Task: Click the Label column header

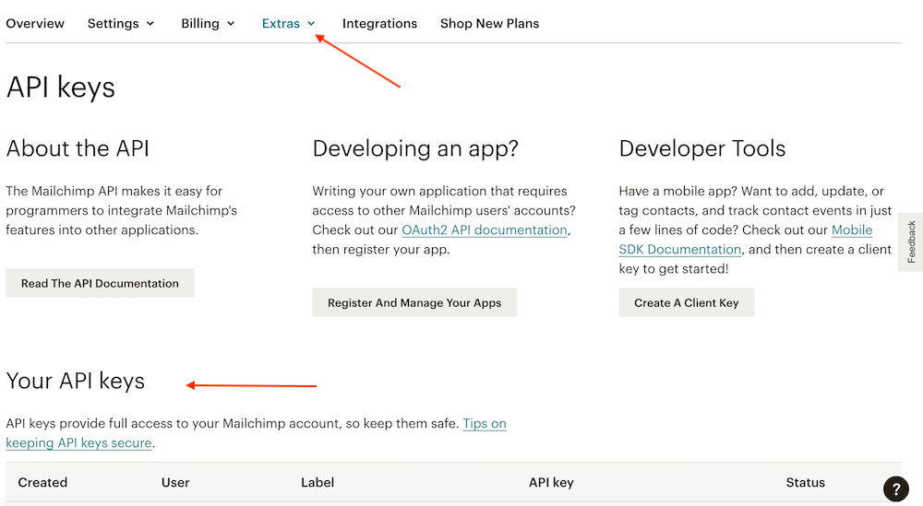Action: tap(318, 482)
